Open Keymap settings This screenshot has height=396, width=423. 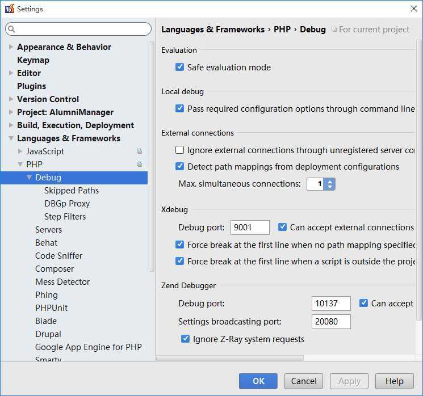tap(33, 60)
